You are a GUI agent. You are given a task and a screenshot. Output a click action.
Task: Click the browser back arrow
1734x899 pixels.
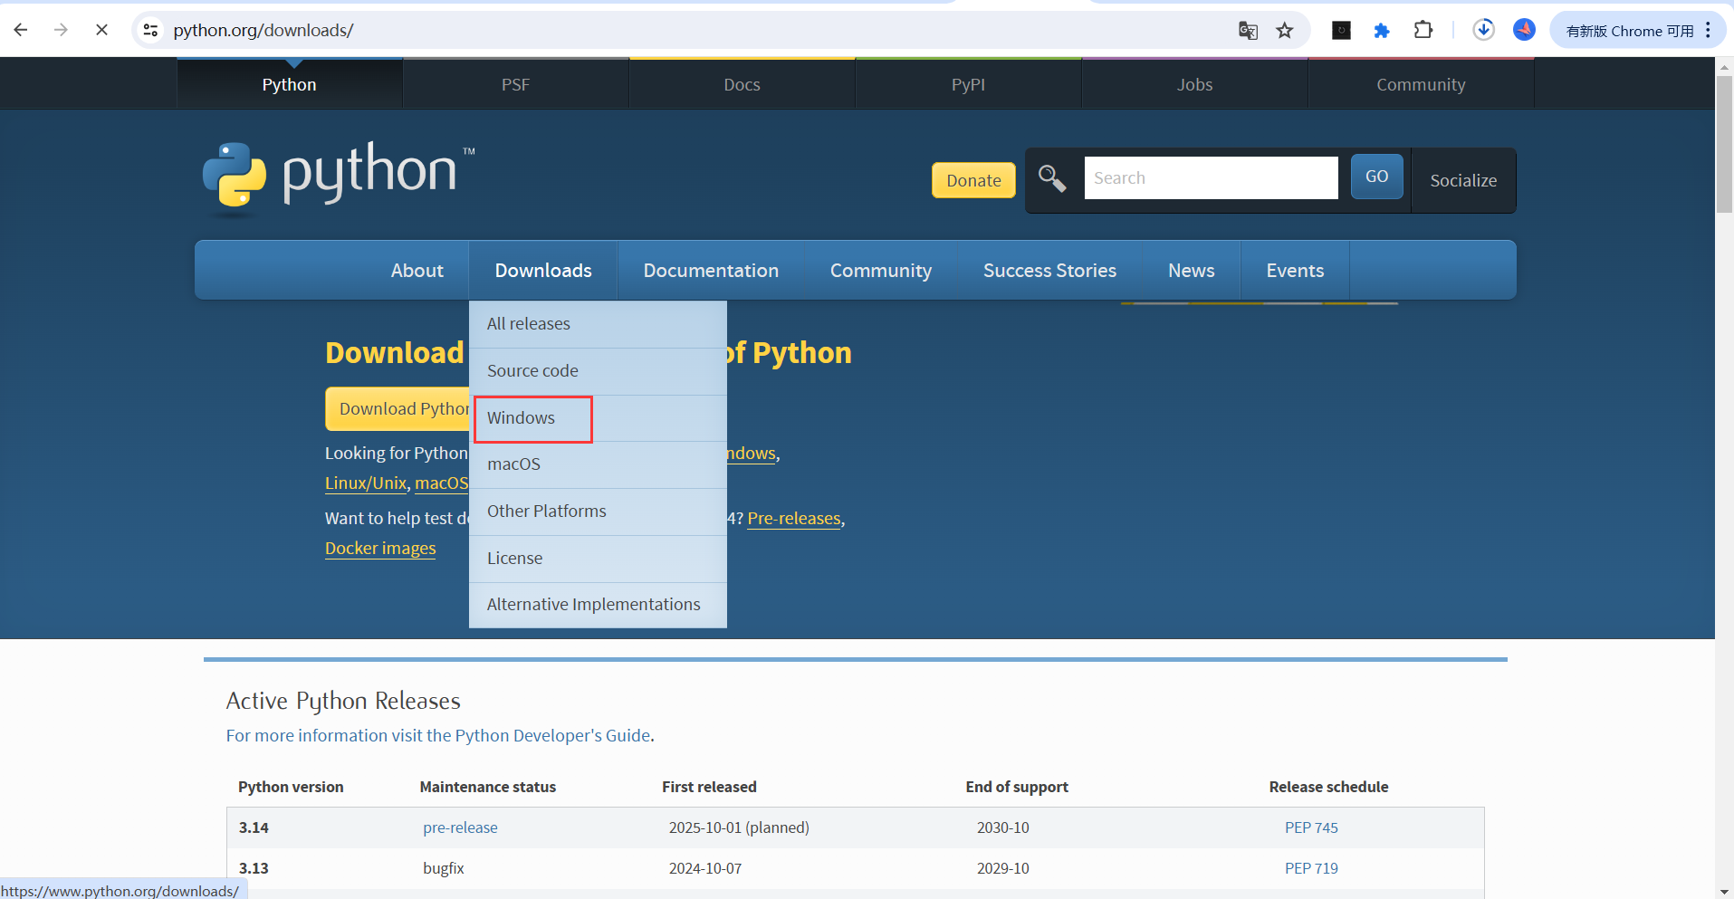(21, 30)
